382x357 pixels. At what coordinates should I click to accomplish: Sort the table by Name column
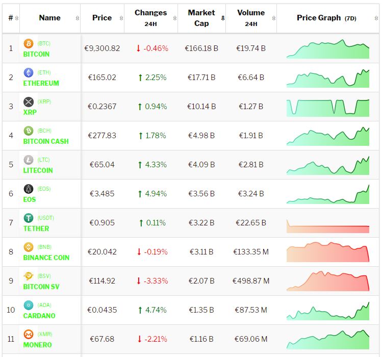[49, 18]
